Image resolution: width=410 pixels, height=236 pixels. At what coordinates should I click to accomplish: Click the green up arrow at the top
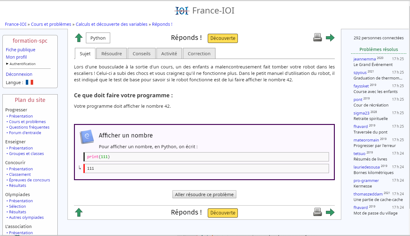[x=79, y=37]
